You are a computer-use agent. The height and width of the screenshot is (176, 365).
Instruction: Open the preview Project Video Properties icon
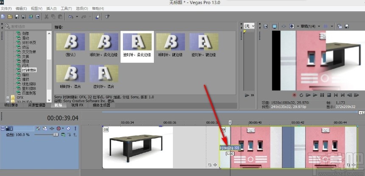(x=266, y=26)
